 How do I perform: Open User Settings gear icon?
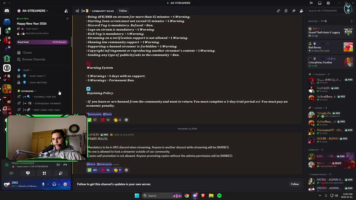pyautogui.click(x=65, y=184)
